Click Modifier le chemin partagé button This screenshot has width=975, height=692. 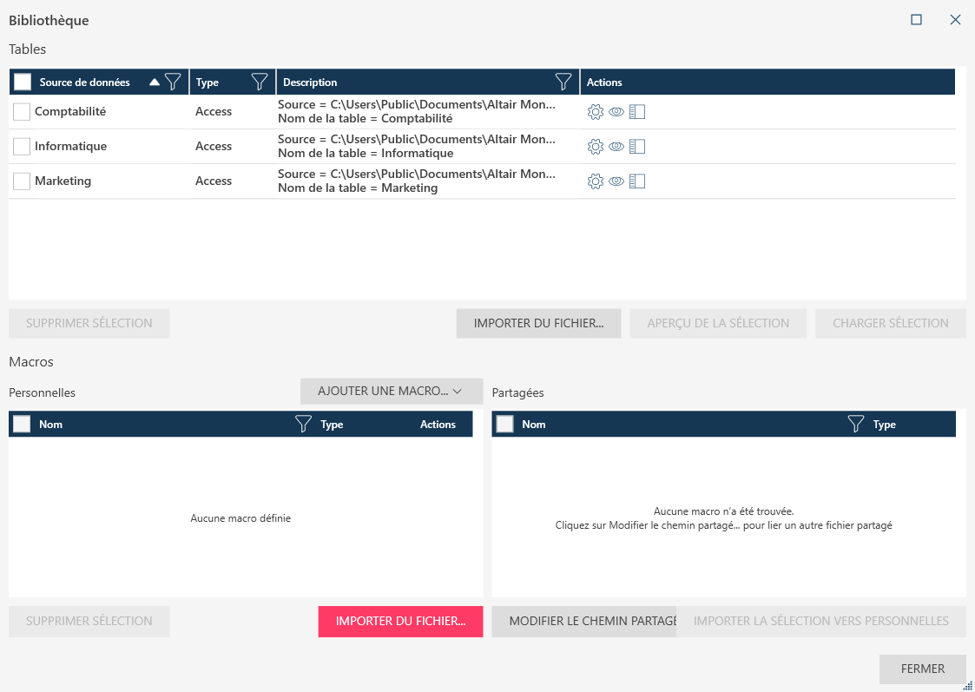pos(583,622)
